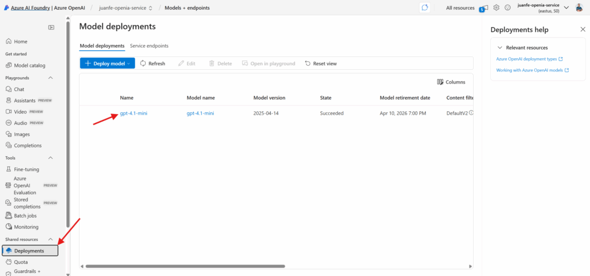The height and width of the screenshot is (276, 590).
Task: Click the Reset view icon
Action: click(x=308, y=63)
